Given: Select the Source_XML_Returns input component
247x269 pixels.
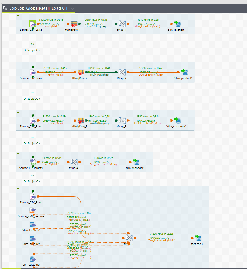Looking at the screenshot, I should (32, 211).
